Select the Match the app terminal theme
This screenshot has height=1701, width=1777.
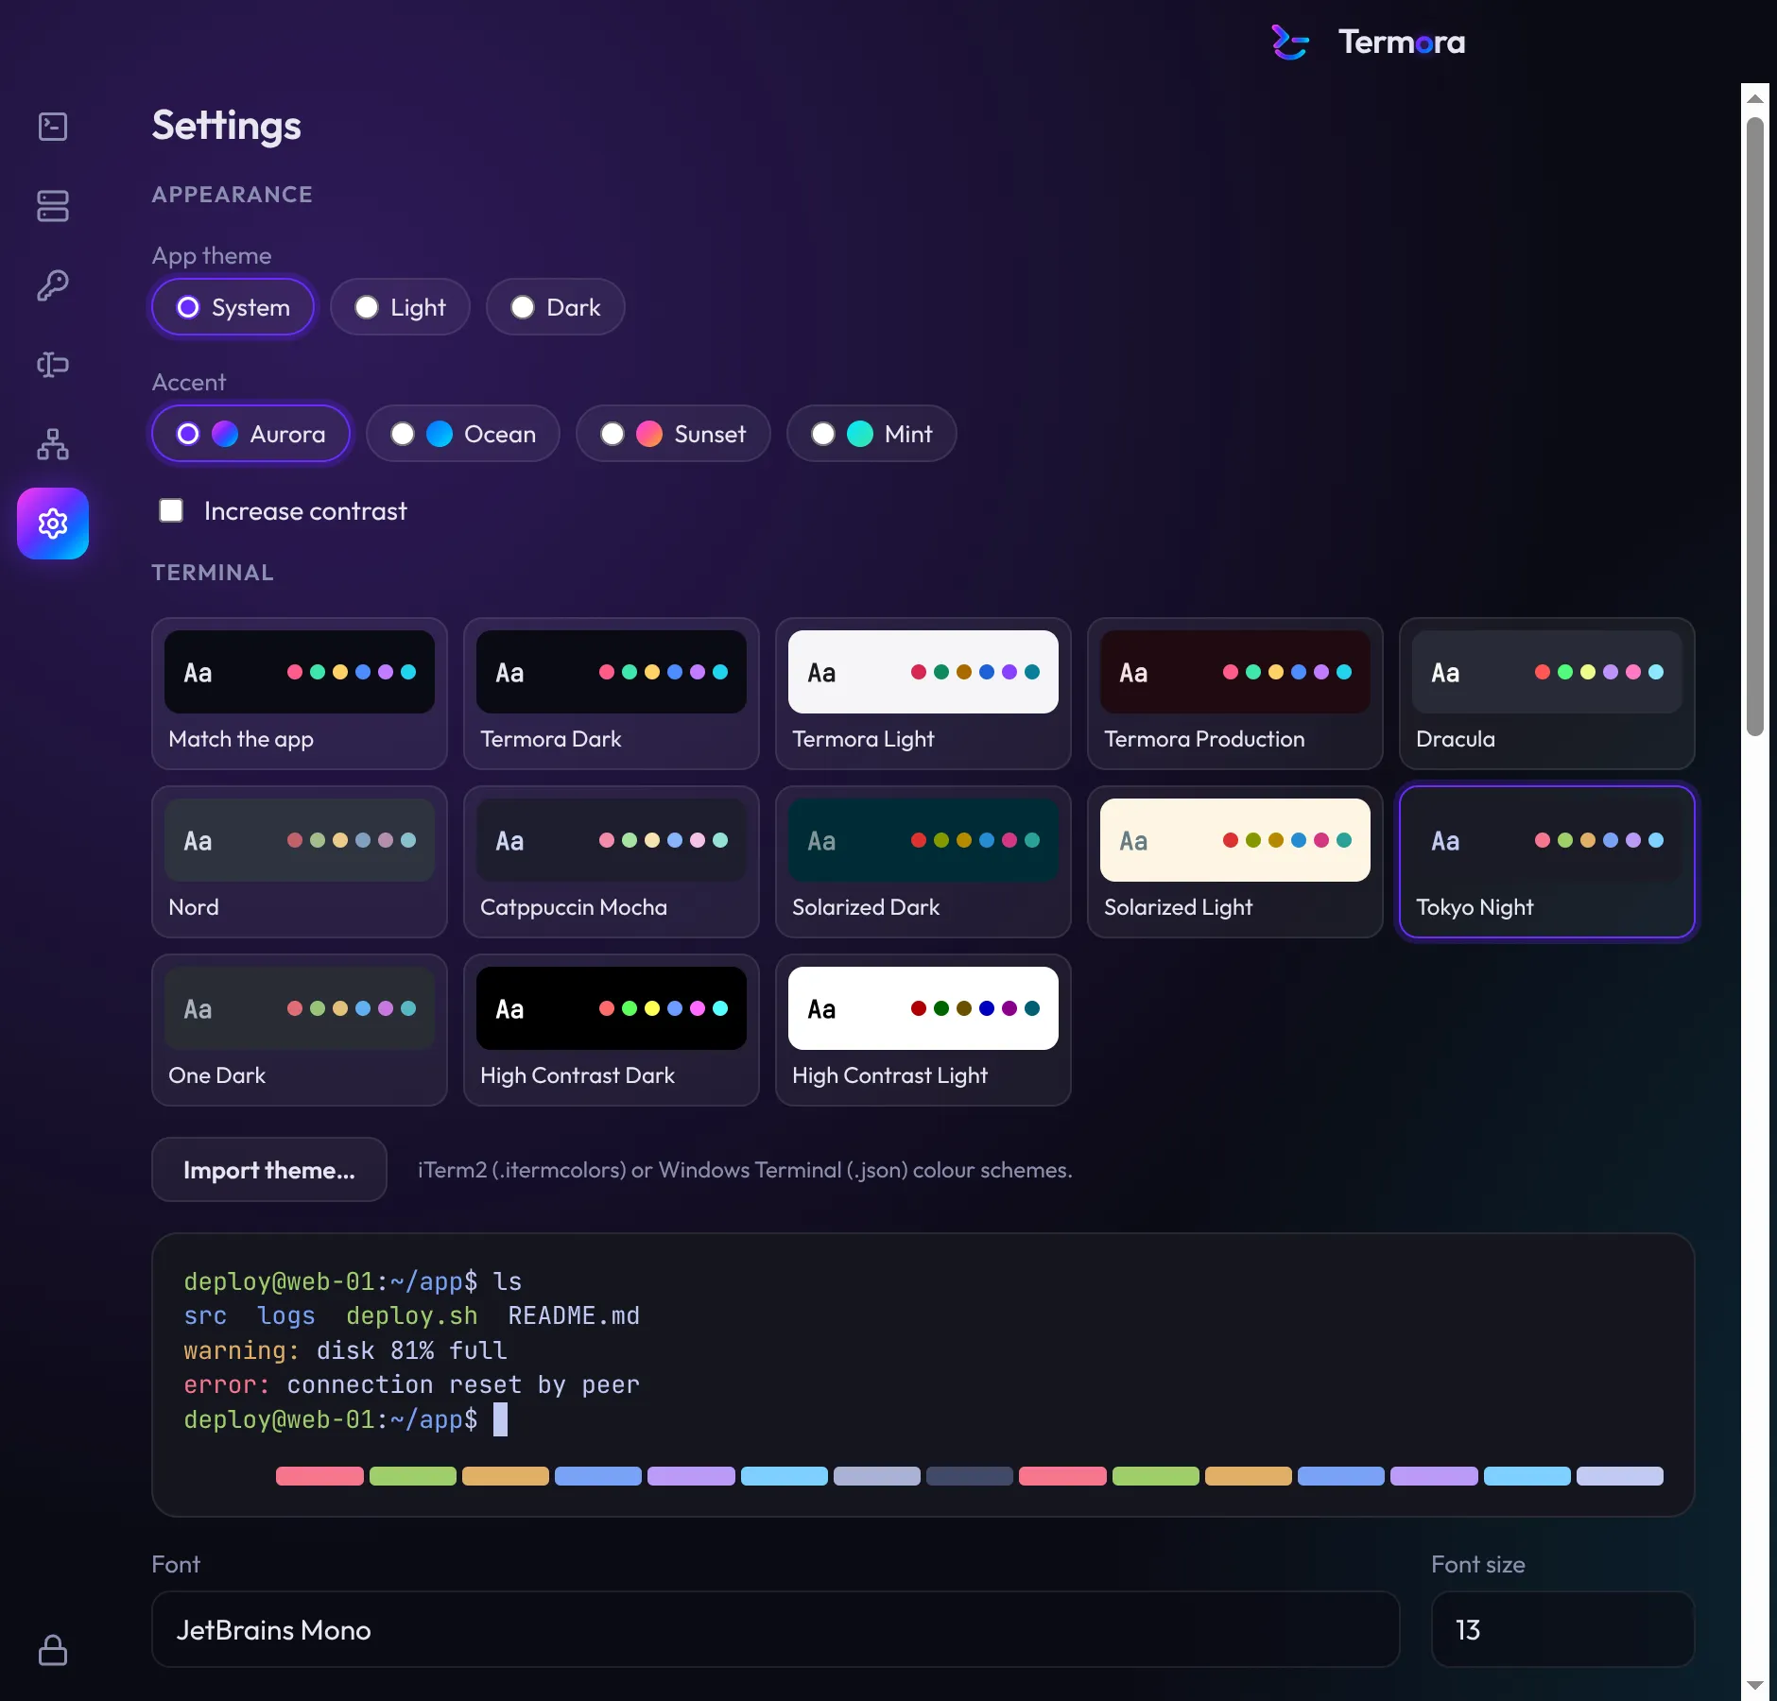coord(300,694)
